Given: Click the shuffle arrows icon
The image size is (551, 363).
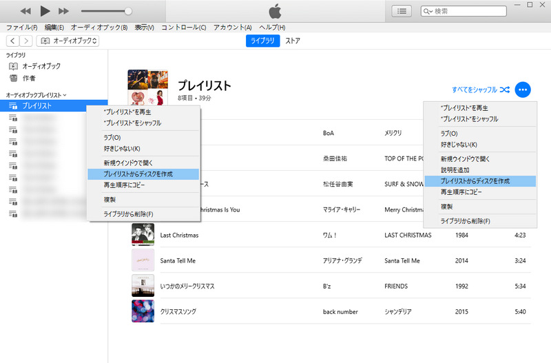Looking at the screenshot, I should 505,90.
